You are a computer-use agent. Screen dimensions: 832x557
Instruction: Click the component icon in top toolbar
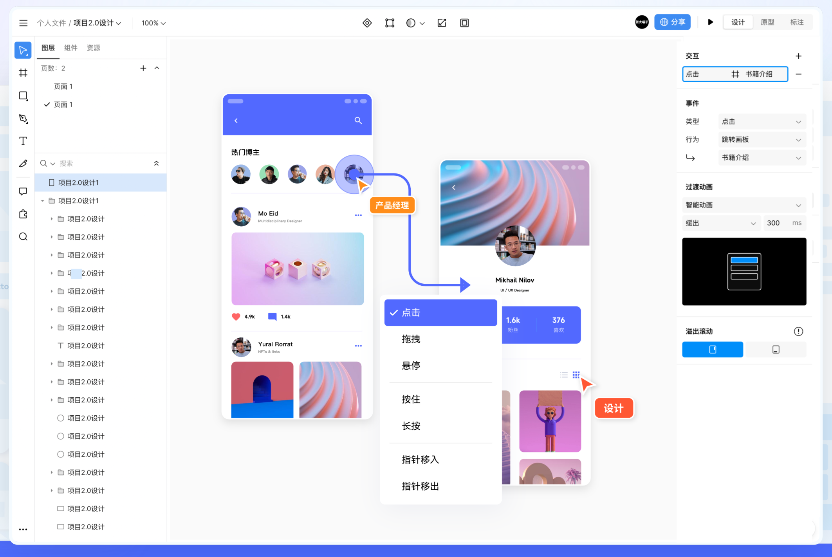367,23
